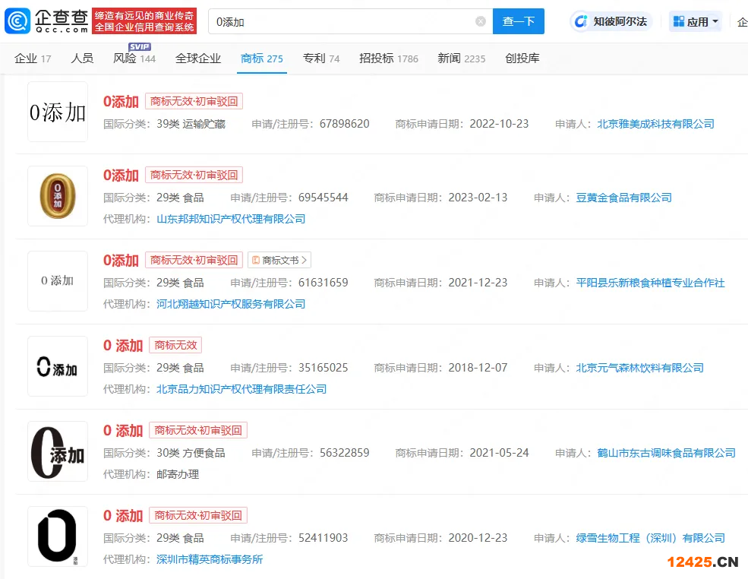Expand the 商标文书 document button
748x579 pixels.
pos(279,261)
